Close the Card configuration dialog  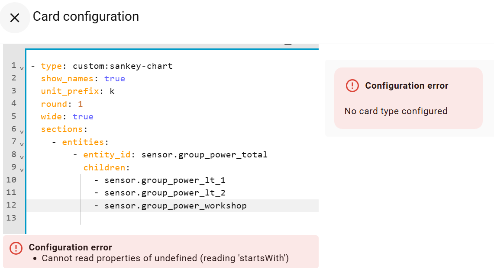click(x=15, y=18)
